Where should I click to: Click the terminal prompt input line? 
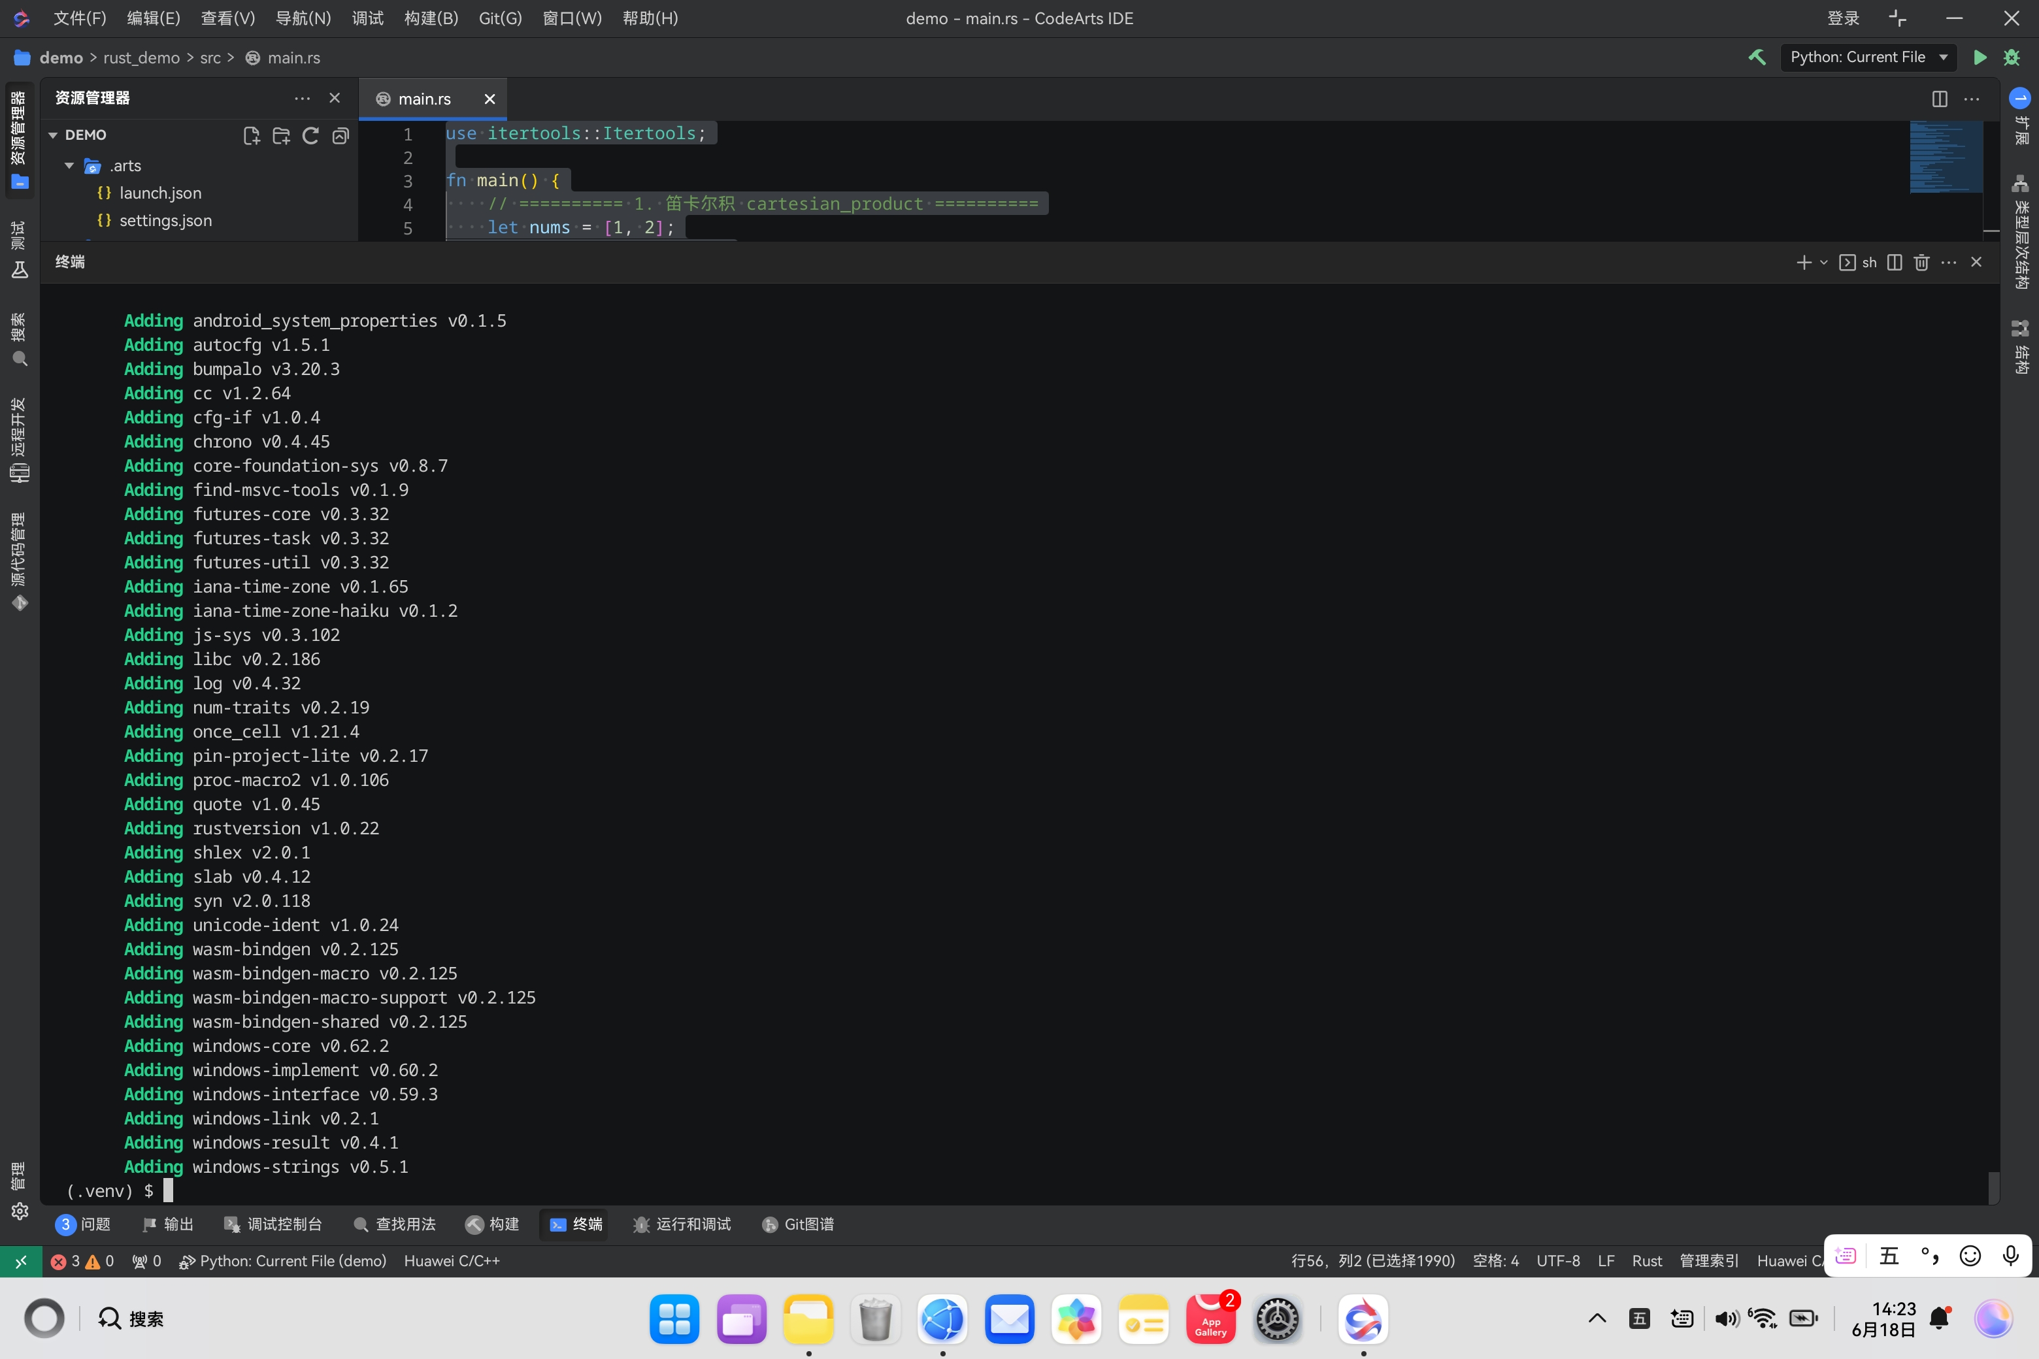(1014, 1191)
